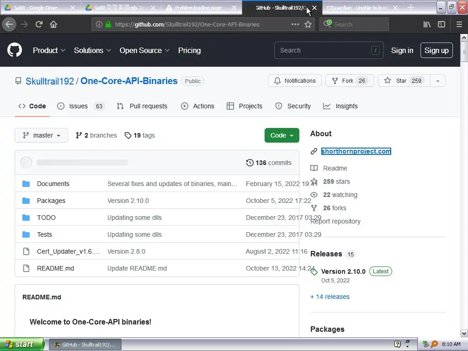The image size is (468, 351).
Task: Open the Firefox Library icon
Action: click(x=427, y=24)
